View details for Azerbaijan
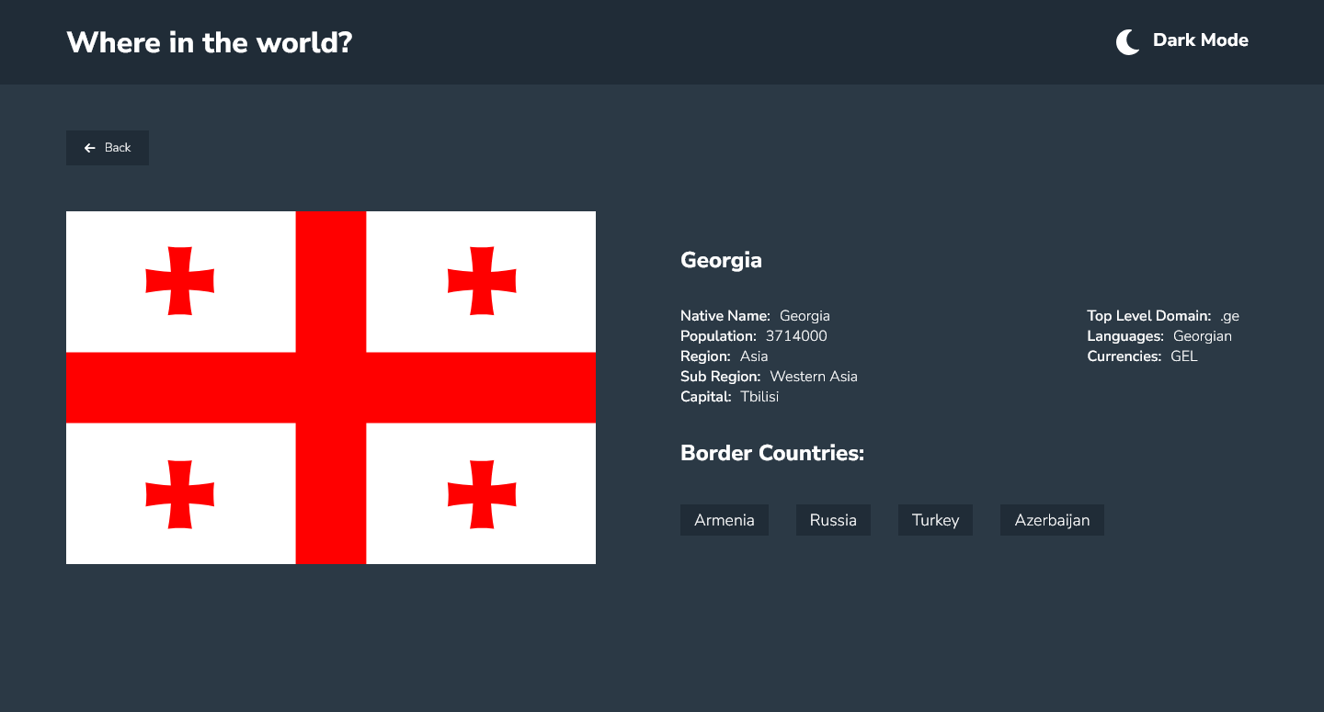 coord(1052,519)
